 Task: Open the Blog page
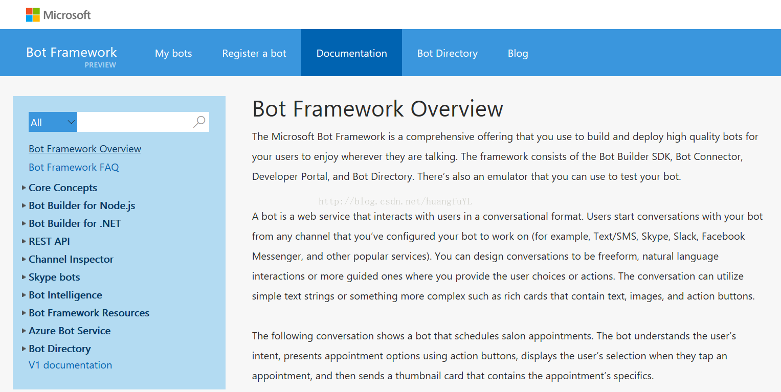tap(518, 53)
